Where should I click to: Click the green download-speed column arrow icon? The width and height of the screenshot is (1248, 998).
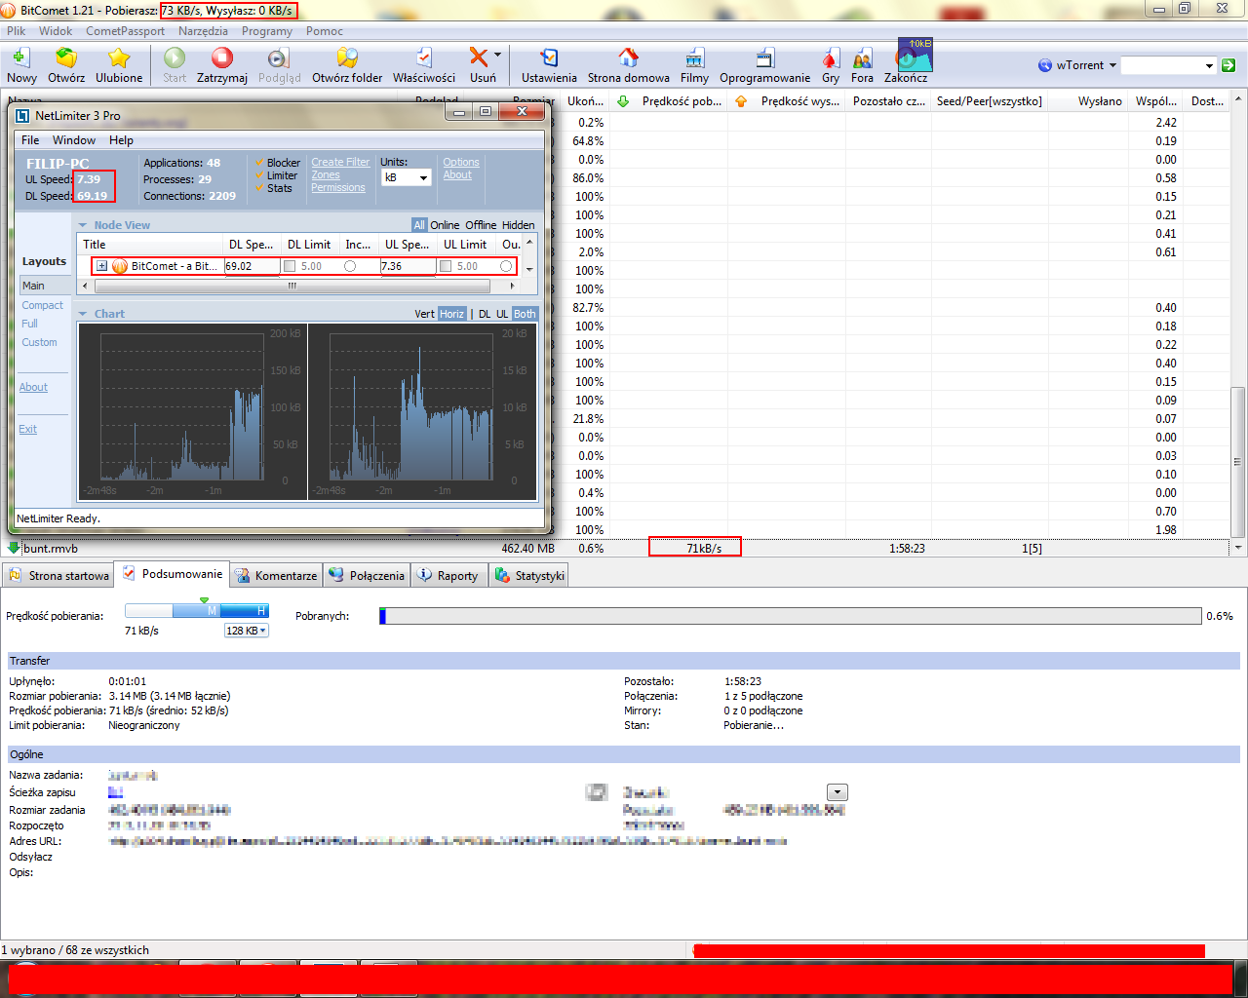623,101
